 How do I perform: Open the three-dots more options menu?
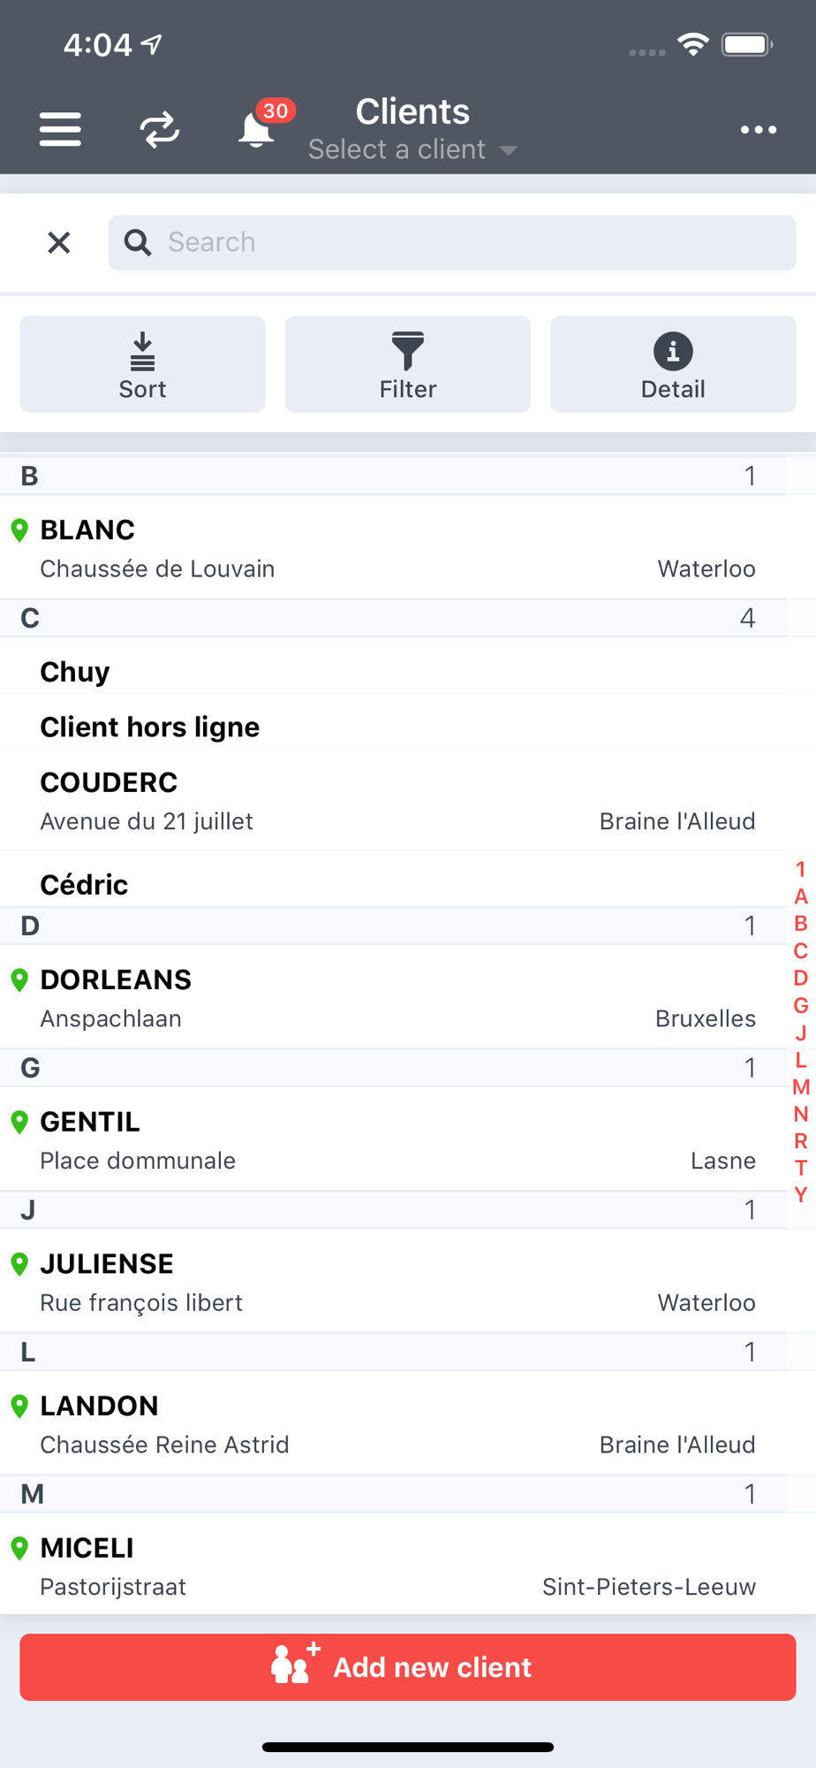pos(759,130)
